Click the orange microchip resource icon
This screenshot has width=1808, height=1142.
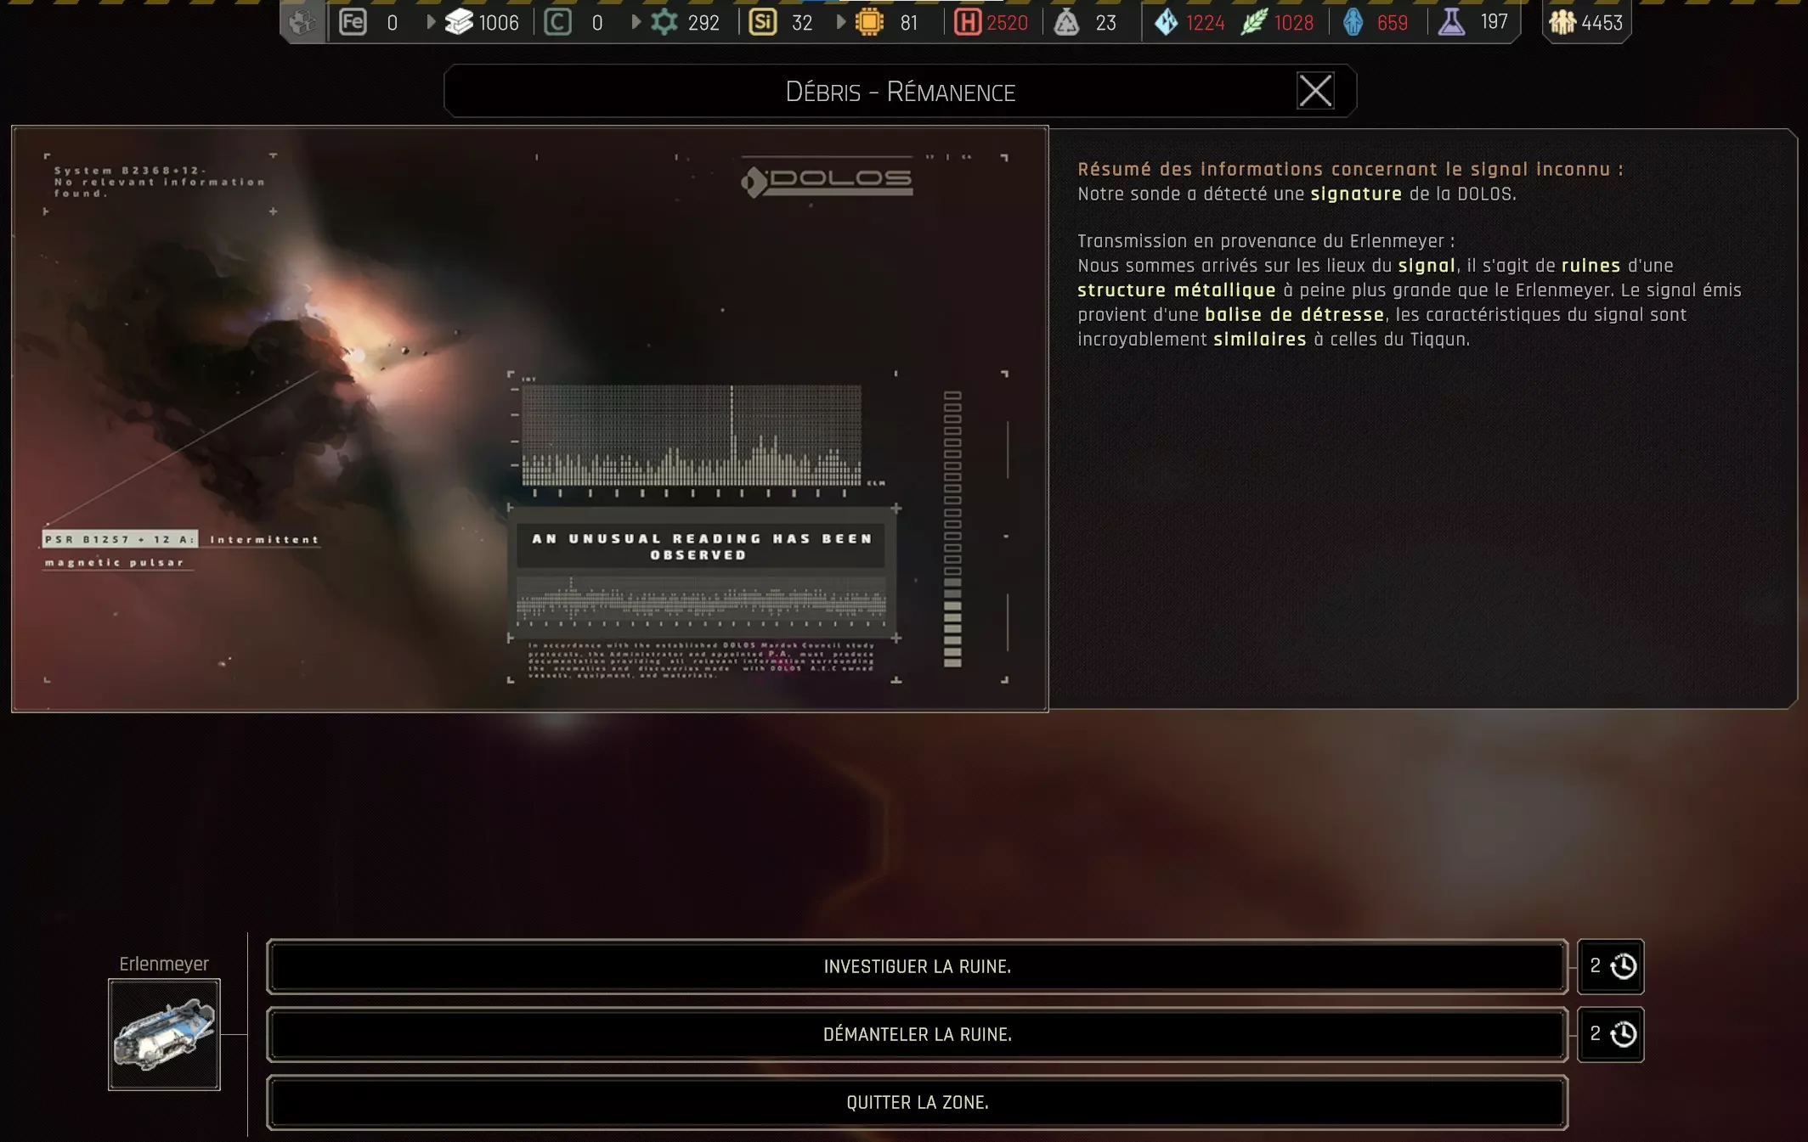(869, 22)
